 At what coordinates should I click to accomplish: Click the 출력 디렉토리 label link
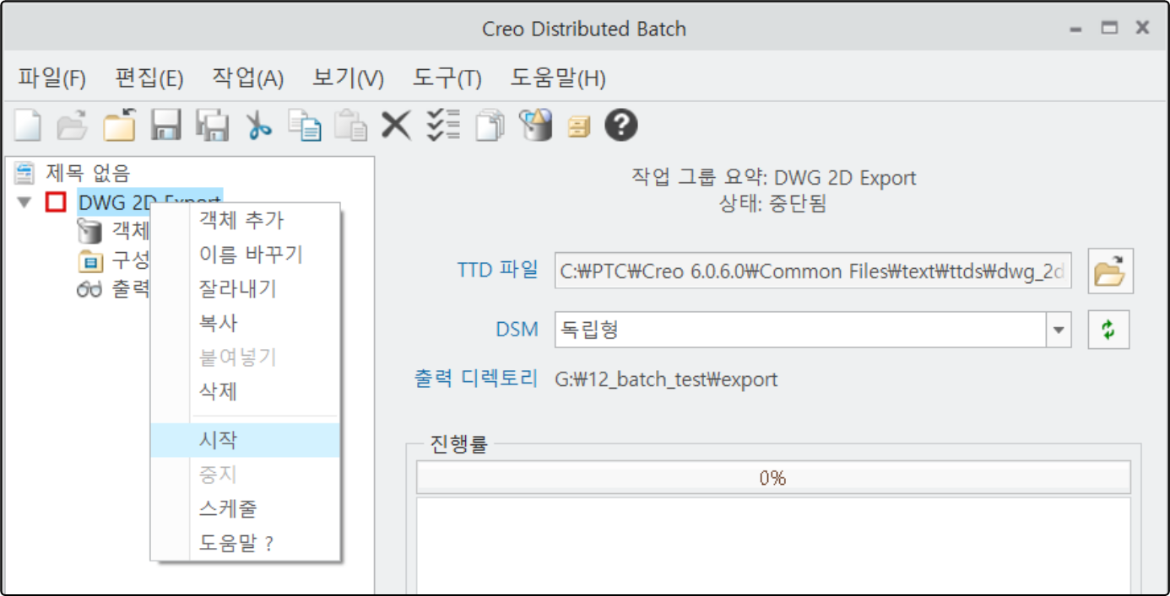[476, 379]
